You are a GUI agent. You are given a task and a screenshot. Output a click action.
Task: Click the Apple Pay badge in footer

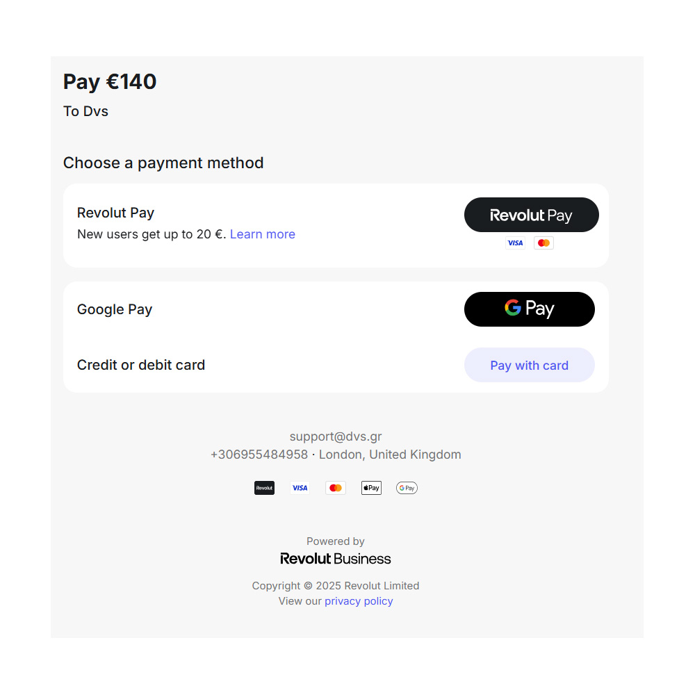point(371,488)
